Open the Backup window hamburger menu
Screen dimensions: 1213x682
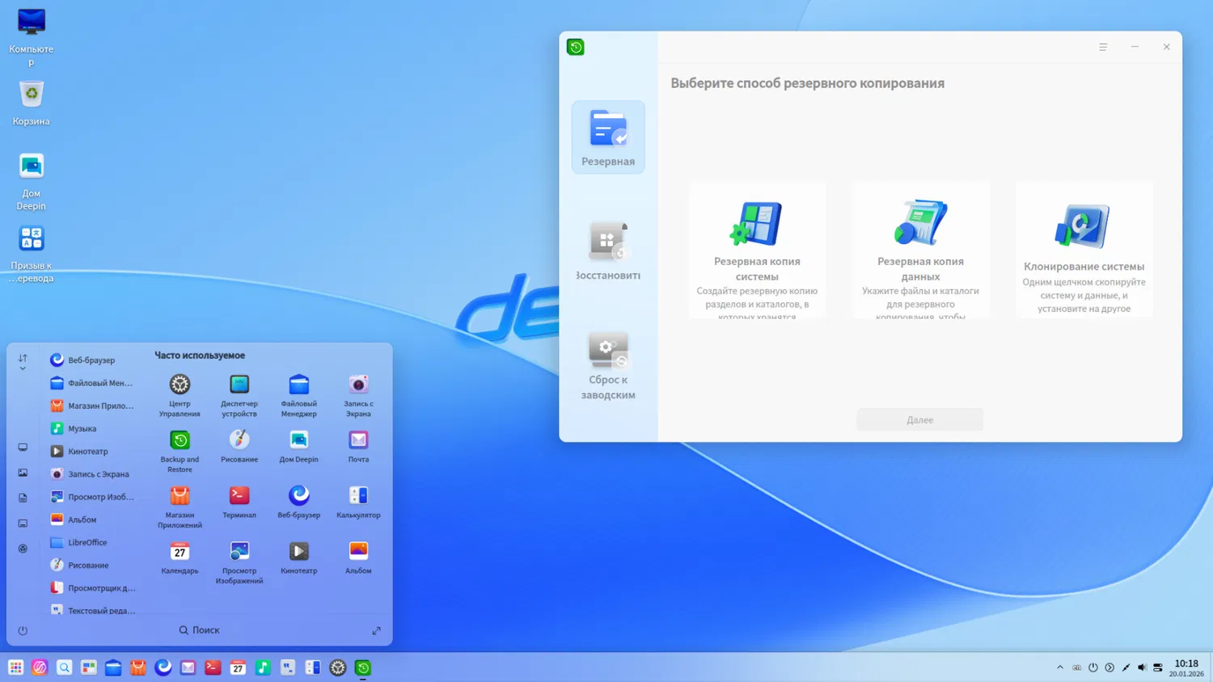(x=1103, y=47)
